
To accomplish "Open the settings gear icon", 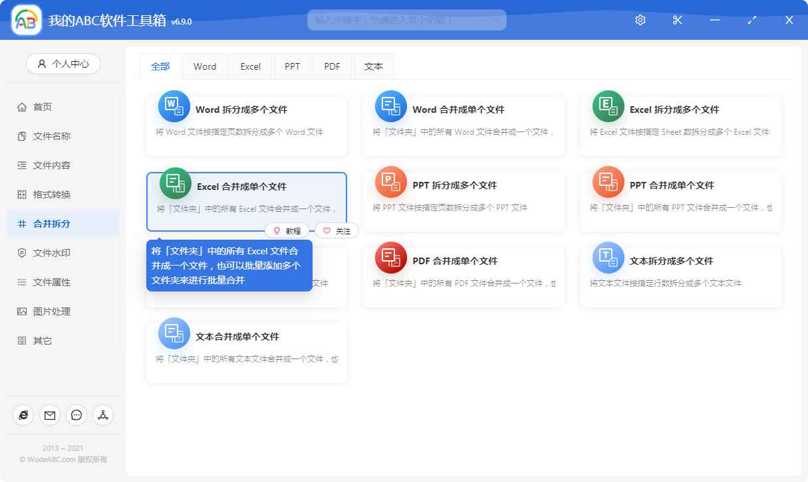I will click(640, 20).
